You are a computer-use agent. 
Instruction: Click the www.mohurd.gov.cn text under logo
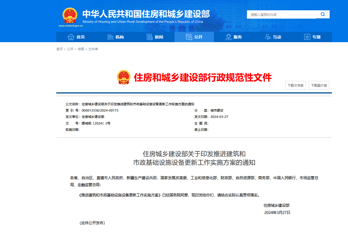coord(71,26)
